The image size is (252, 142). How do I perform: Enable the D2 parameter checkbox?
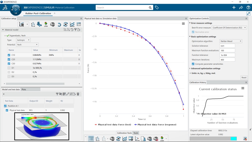(9, 72)
